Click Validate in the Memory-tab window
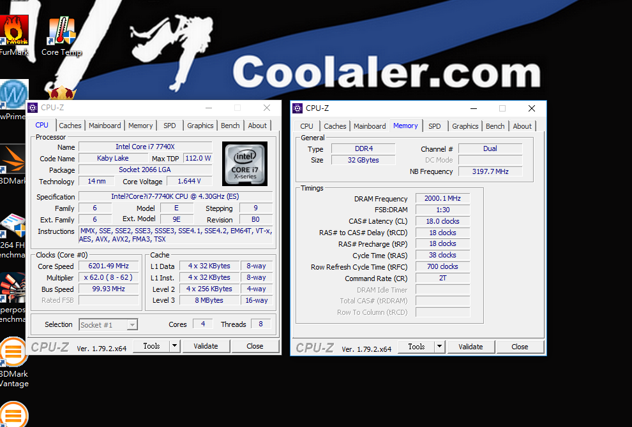The width and height of the screenshot is (632, 427). (x=470, y=347)
